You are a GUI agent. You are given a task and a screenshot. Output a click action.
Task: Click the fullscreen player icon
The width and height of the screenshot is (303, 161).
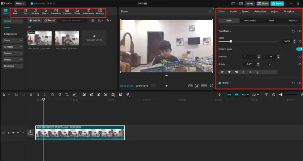[212, 86]
